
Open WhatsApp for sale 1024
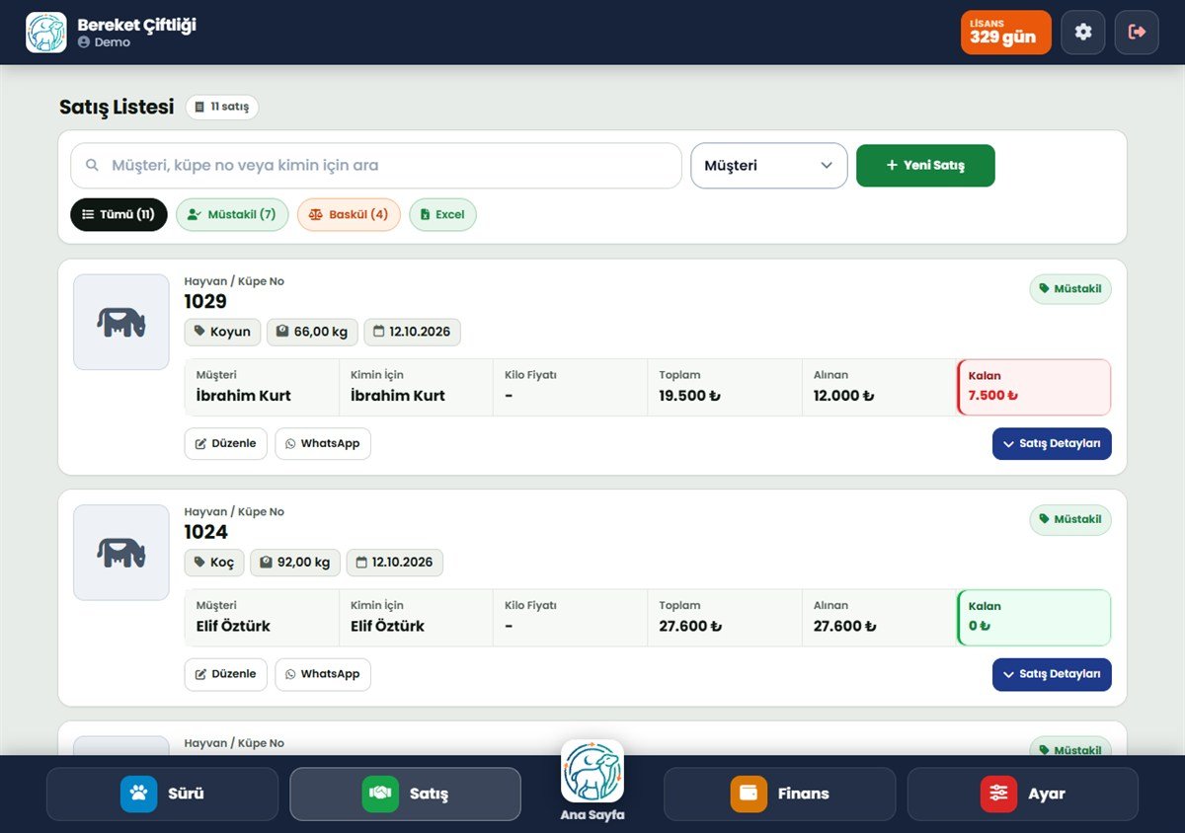pos(323,674)
